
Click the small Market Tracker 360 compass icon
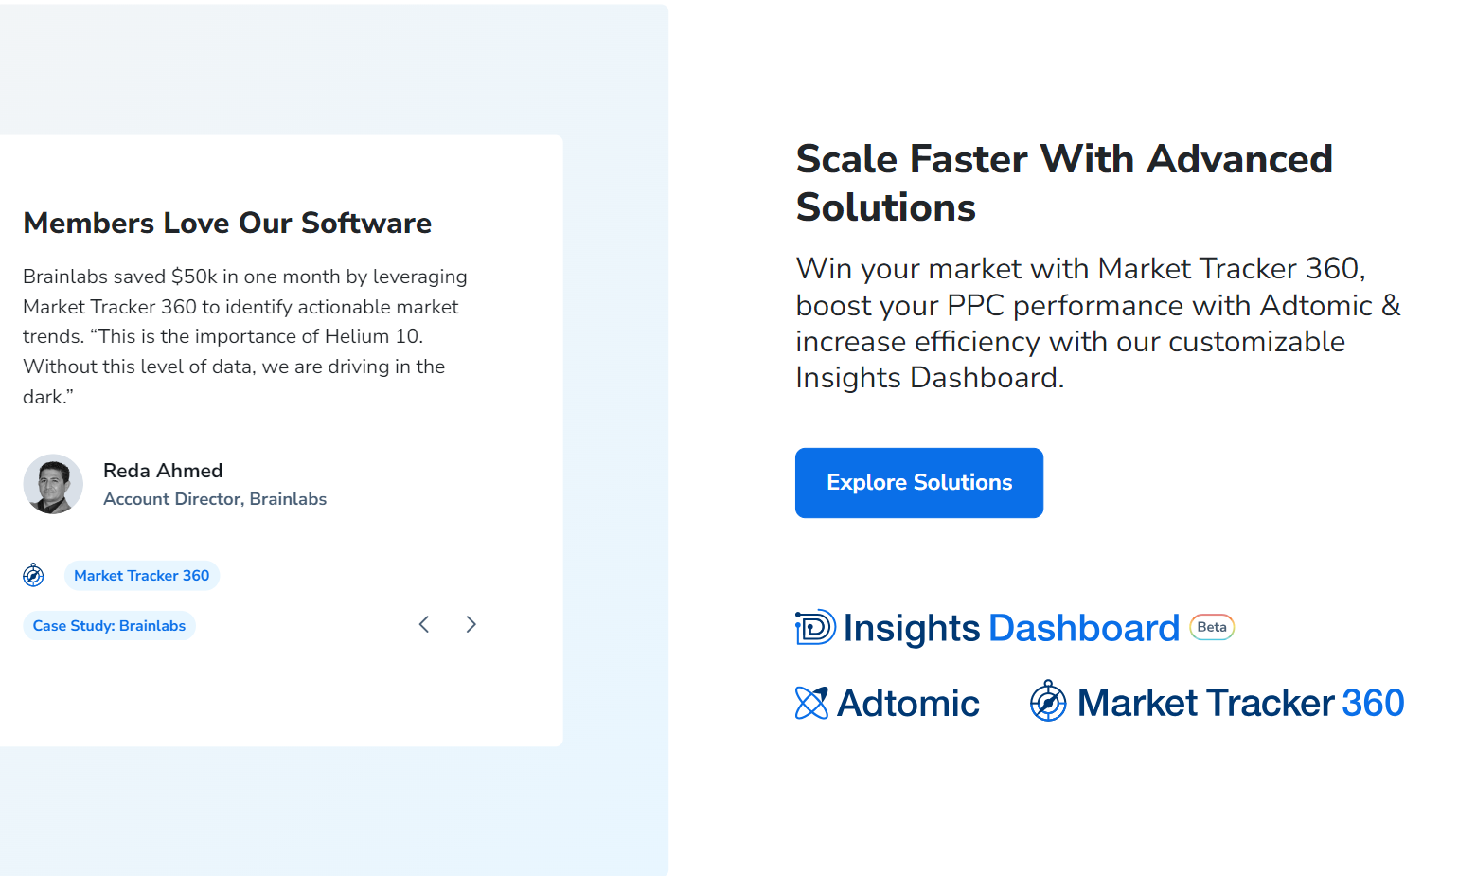(x=33, y=575)
